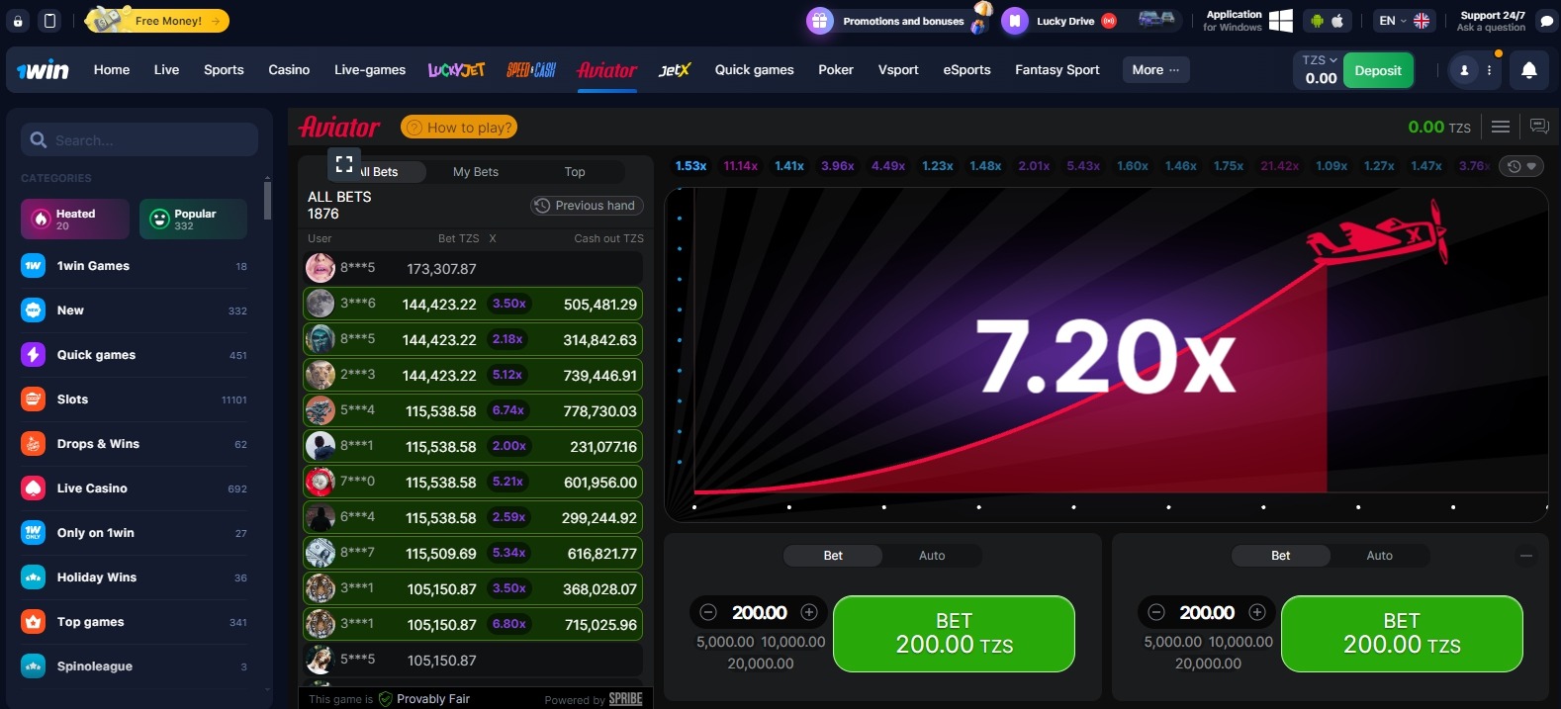The height and width of the screenshot is (709, 1561).
Task: Place the 200.00 TZS bet in right panel
Action: tap(1402, 634)
